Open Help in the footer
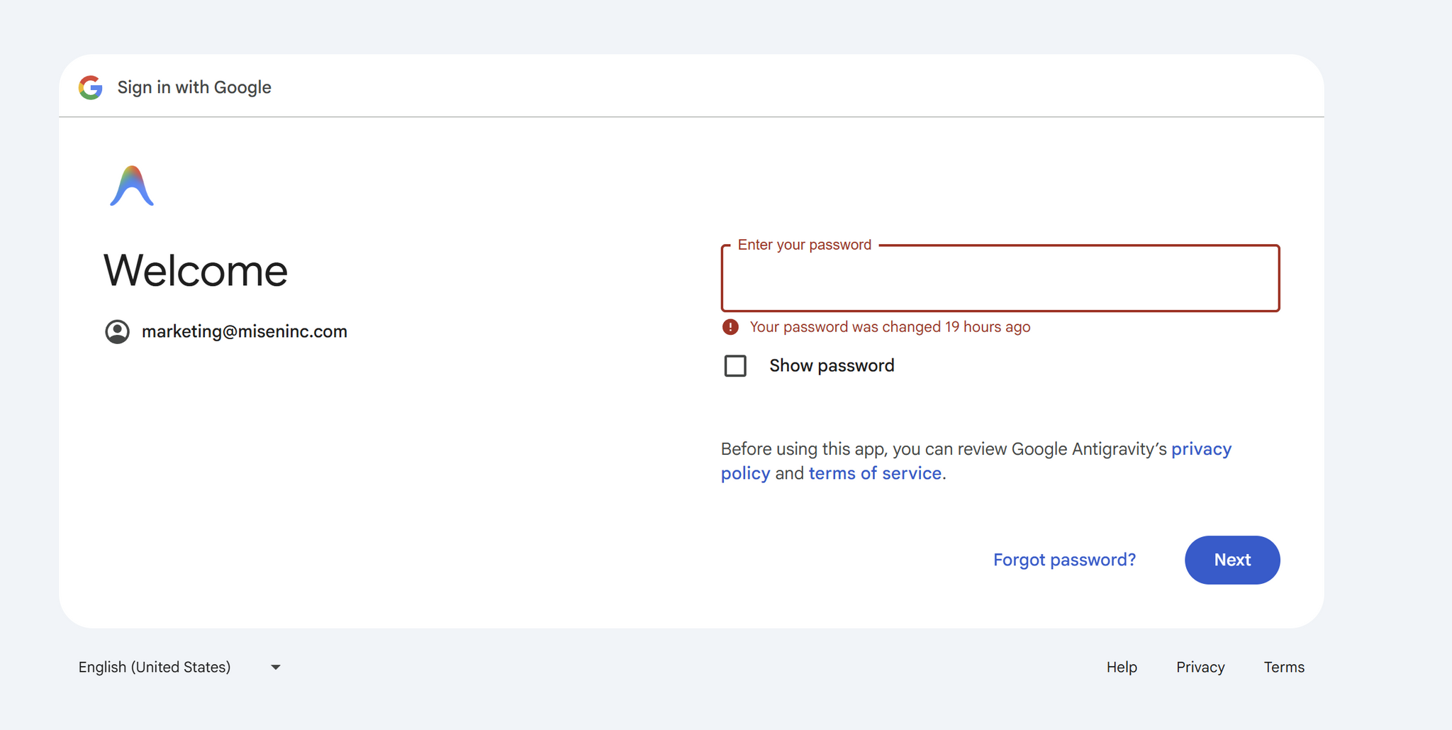 [x=1122, y=667]
